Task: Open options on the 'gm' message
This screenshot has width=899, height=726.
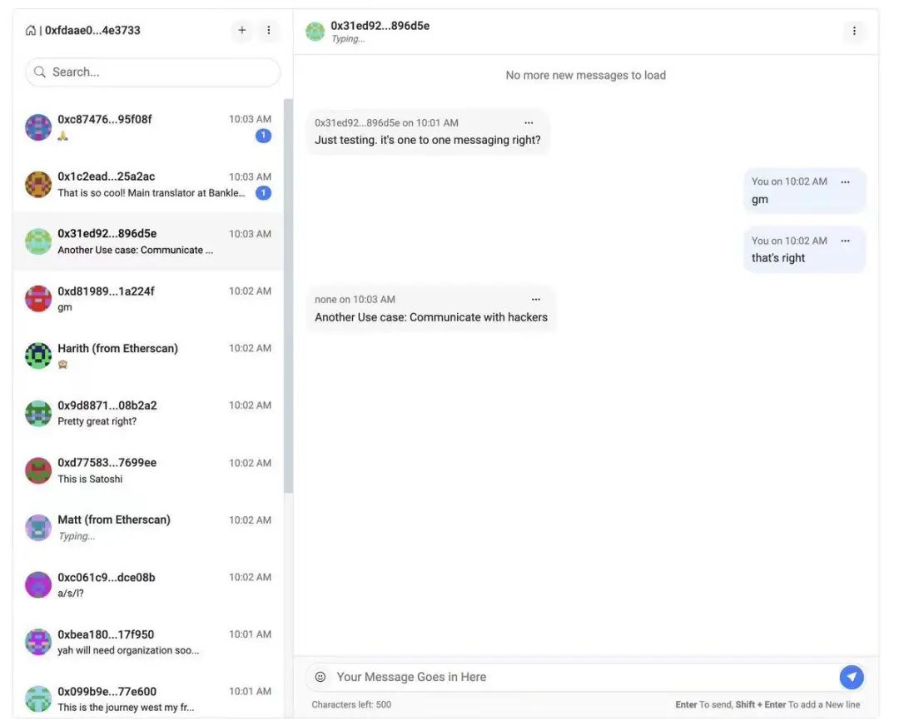Action: pyautogui.click(x=845, y=181)
